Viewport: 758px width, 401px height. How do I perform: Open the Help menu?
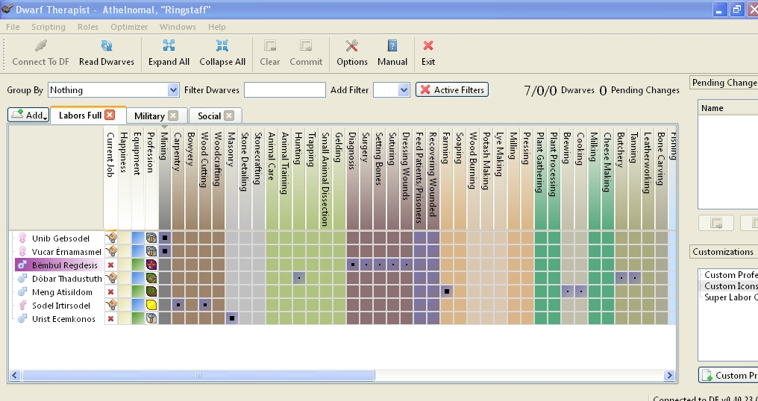pos(217,27)
